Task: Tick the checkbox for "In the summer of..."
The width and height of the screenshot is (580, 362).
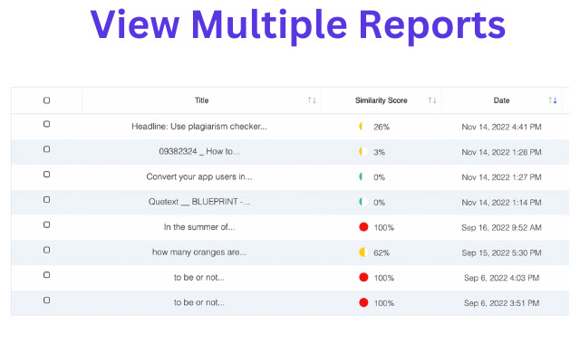Action: [47, 224]
